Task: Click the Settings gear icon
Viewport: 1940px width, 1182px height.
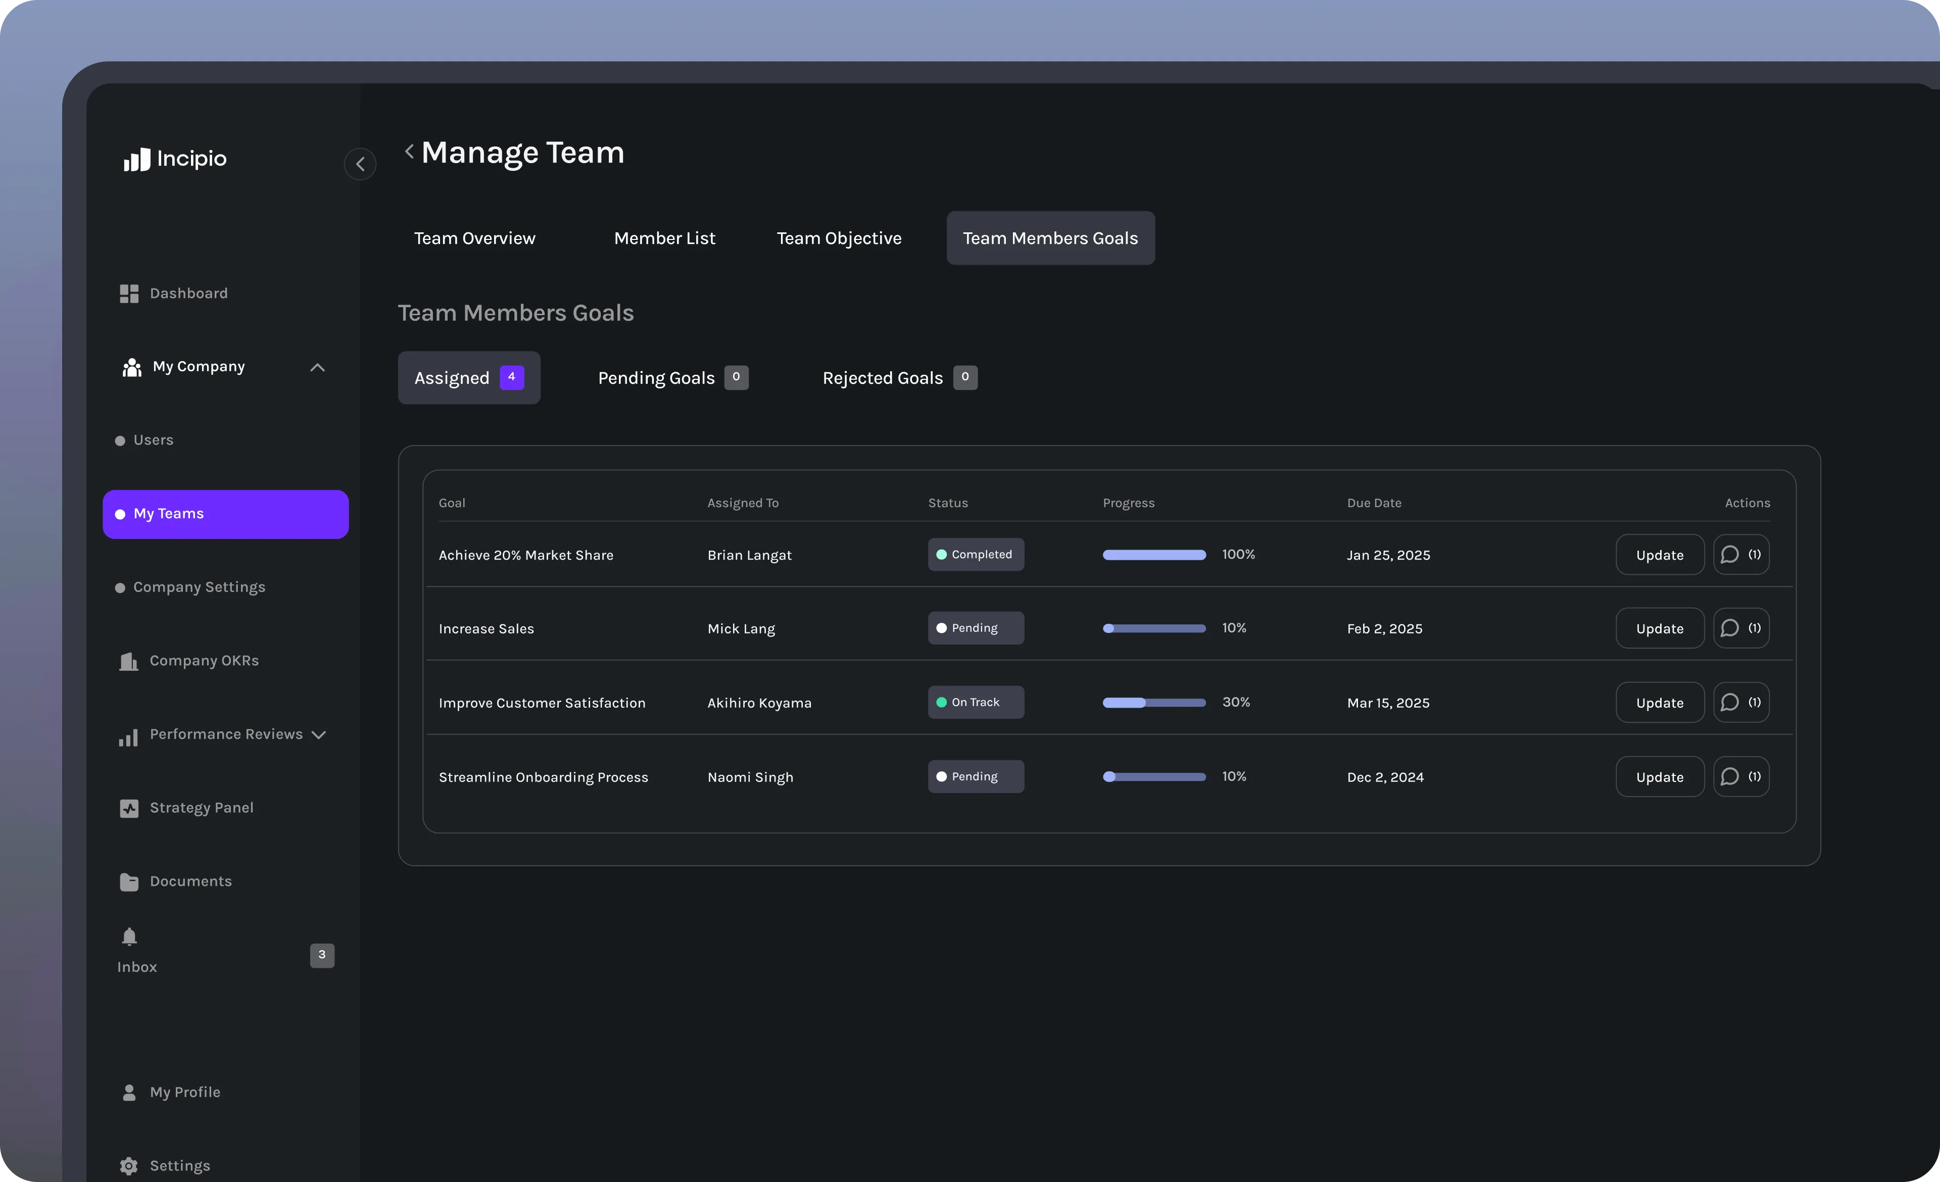Action: click(x=129, y=1165)
